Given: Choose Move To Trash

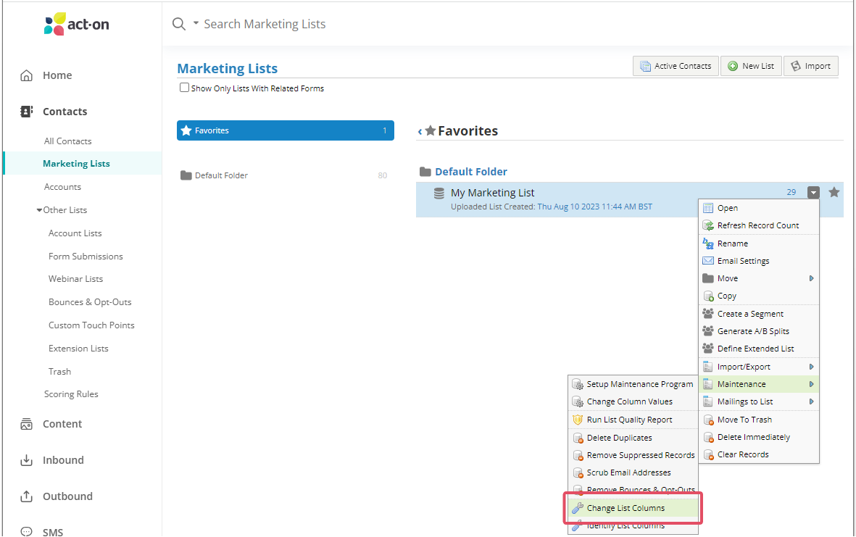Looking at the screenshot, I should (x=759, y=420).
